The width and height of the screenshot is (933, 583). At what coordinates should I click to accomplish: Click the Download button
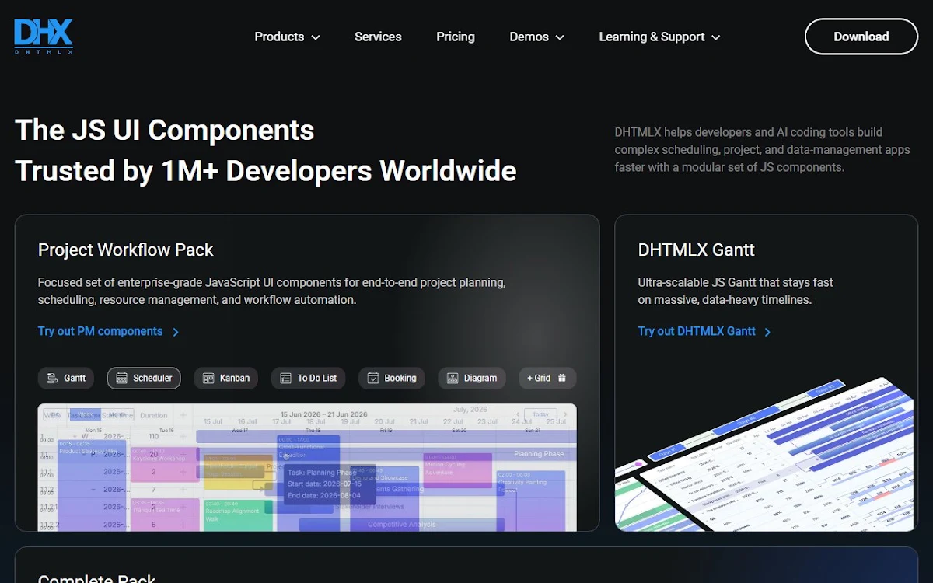click(861, 37)
